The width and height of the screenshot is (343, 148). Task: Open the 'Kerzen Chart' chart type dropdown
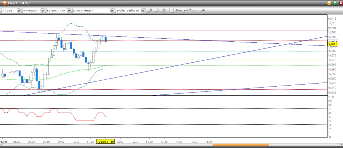69,10
